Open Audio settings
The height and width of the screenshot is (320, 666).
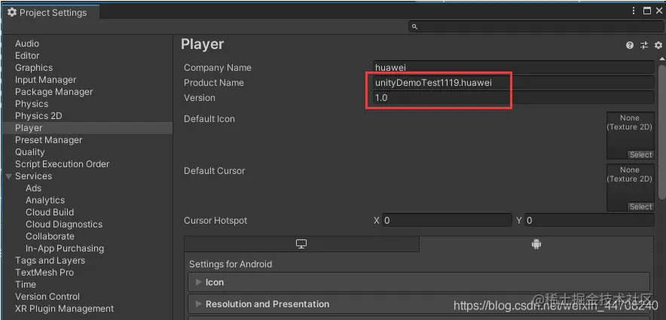(x=27, y=44)
